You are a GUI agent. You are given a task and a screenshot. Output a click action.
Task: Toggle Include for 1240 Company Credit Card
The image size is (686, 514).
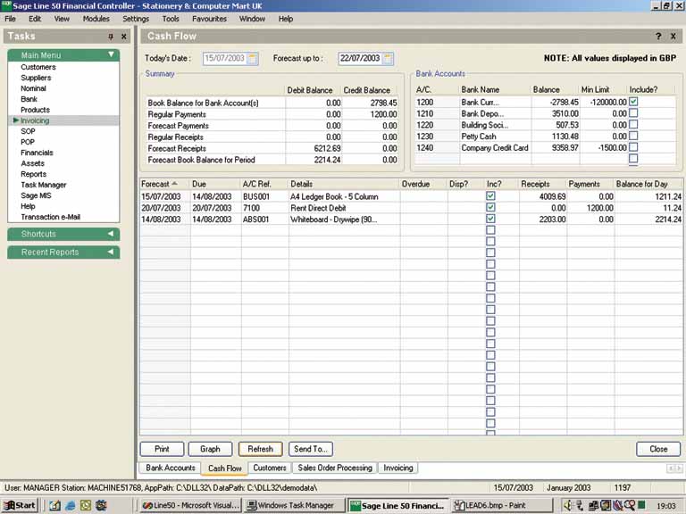633,147
